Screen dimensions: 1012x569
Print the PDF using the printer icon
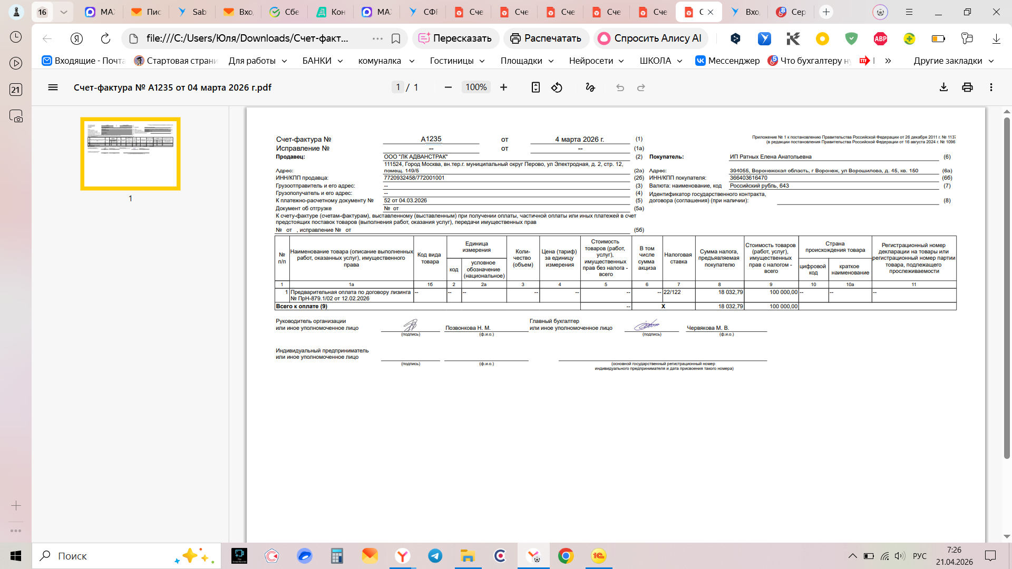(x=967, y=87)
